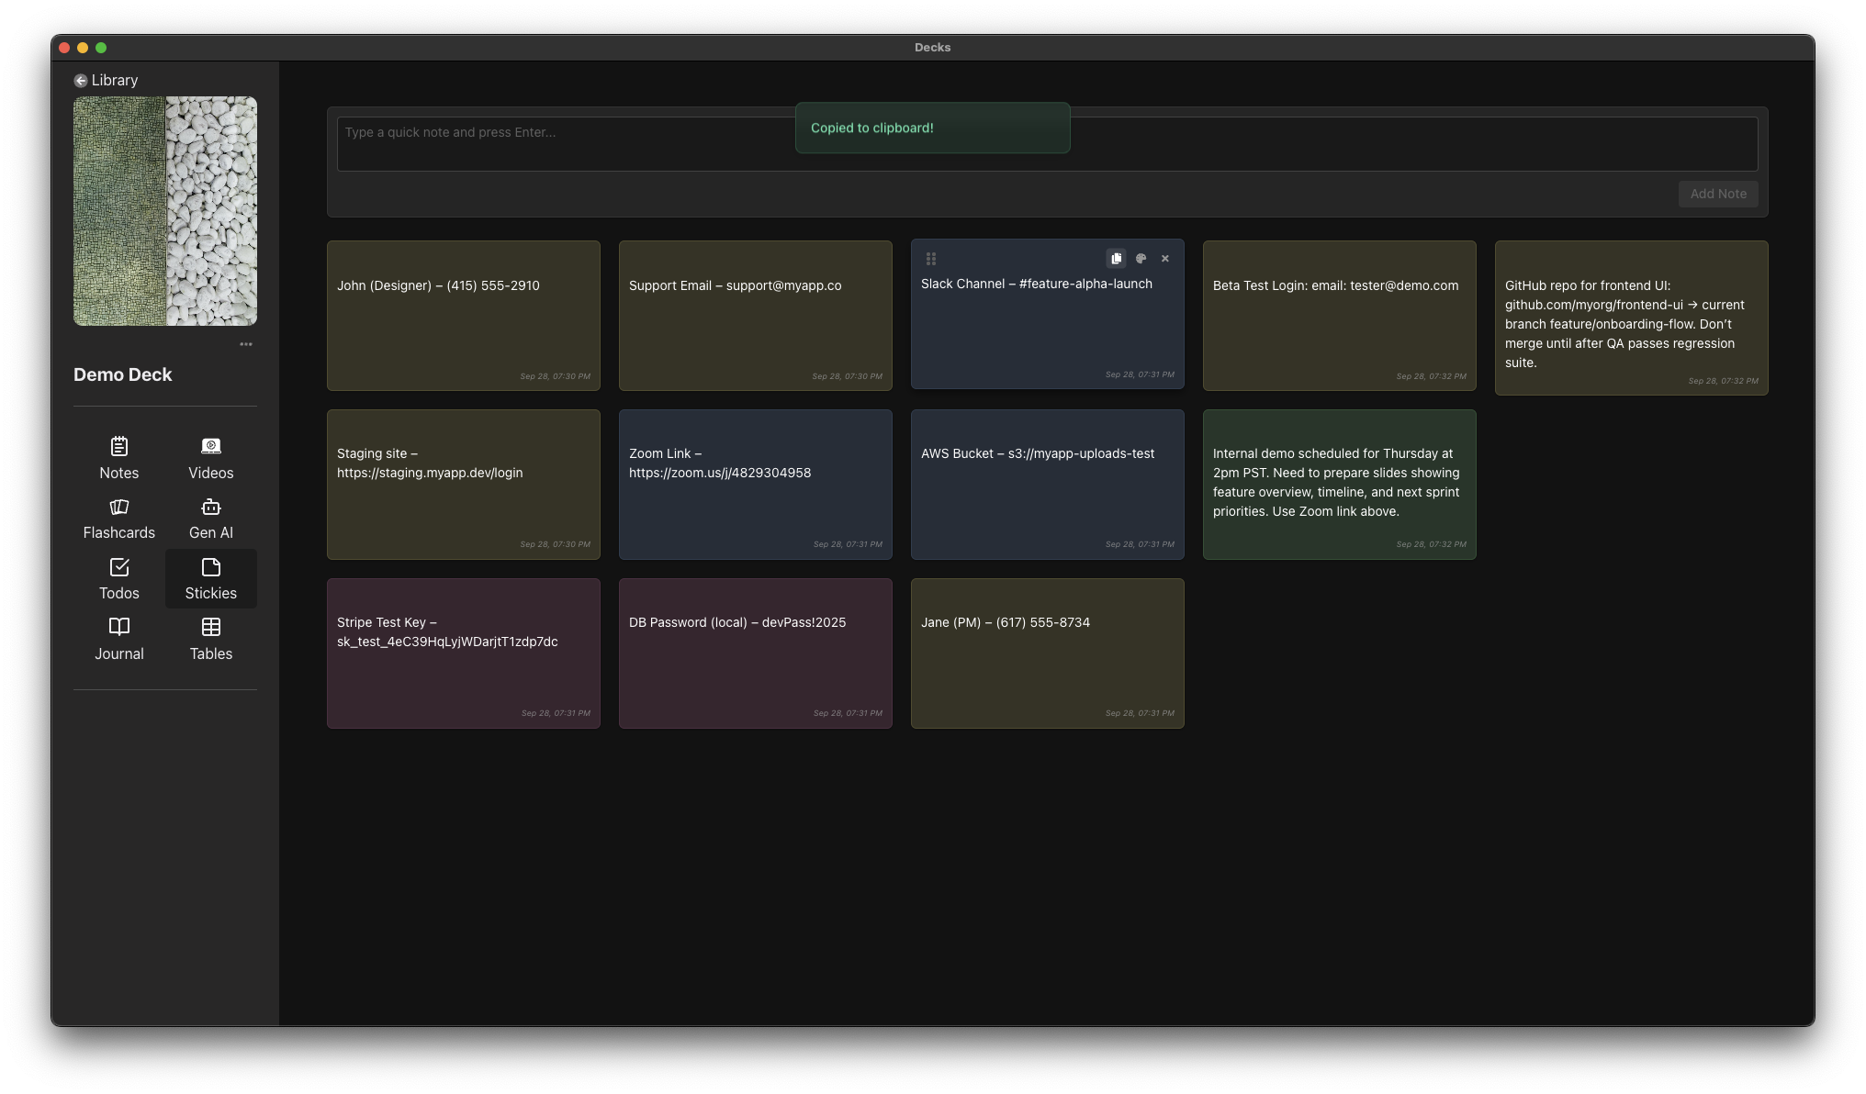Screen dimensions: 1866x1094
Task: Click copy icon on Slack Channel sticky
Action: click(1116, 259)
